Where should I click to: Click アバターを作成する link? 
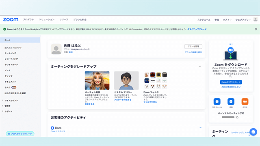point(123,100)
